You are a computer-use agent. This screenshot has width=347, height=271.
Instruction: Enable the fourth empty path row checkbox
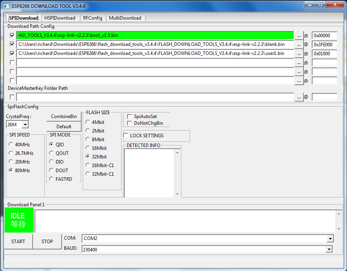tap(12, 62)
